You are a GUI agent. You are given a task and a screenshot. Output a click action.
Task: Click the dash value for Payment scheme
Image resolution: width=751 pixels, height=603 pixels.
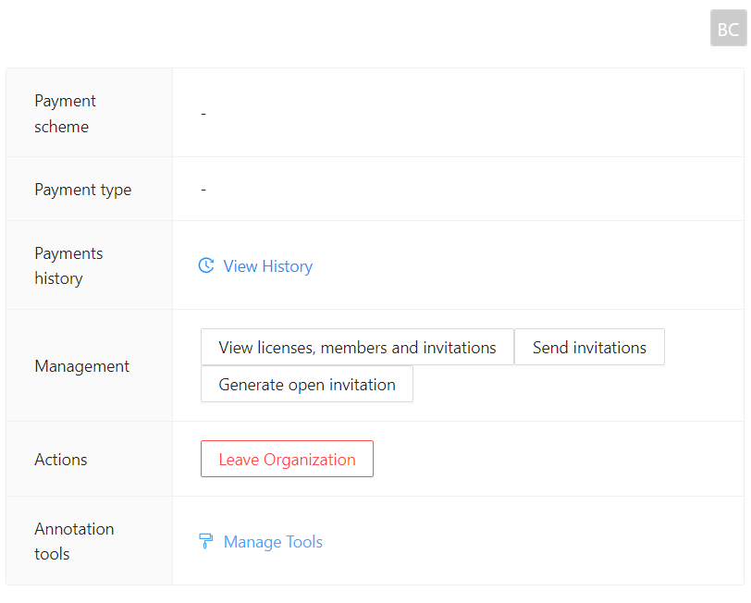point(203,114)
